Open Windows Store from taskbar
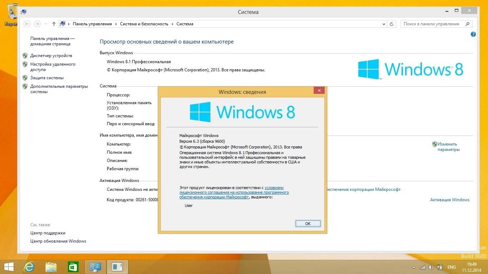 [x=73, y=267]
